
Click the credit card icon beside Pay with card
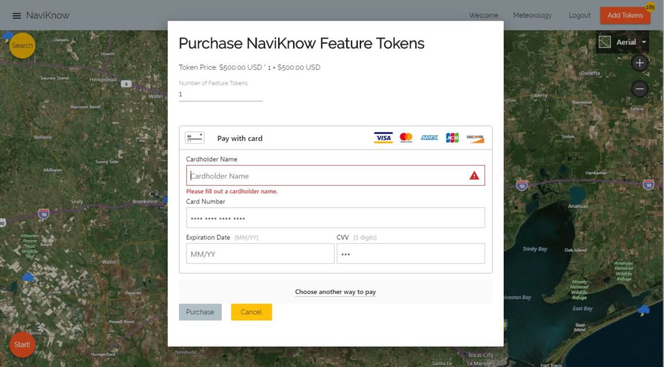[x=195, y=138]
